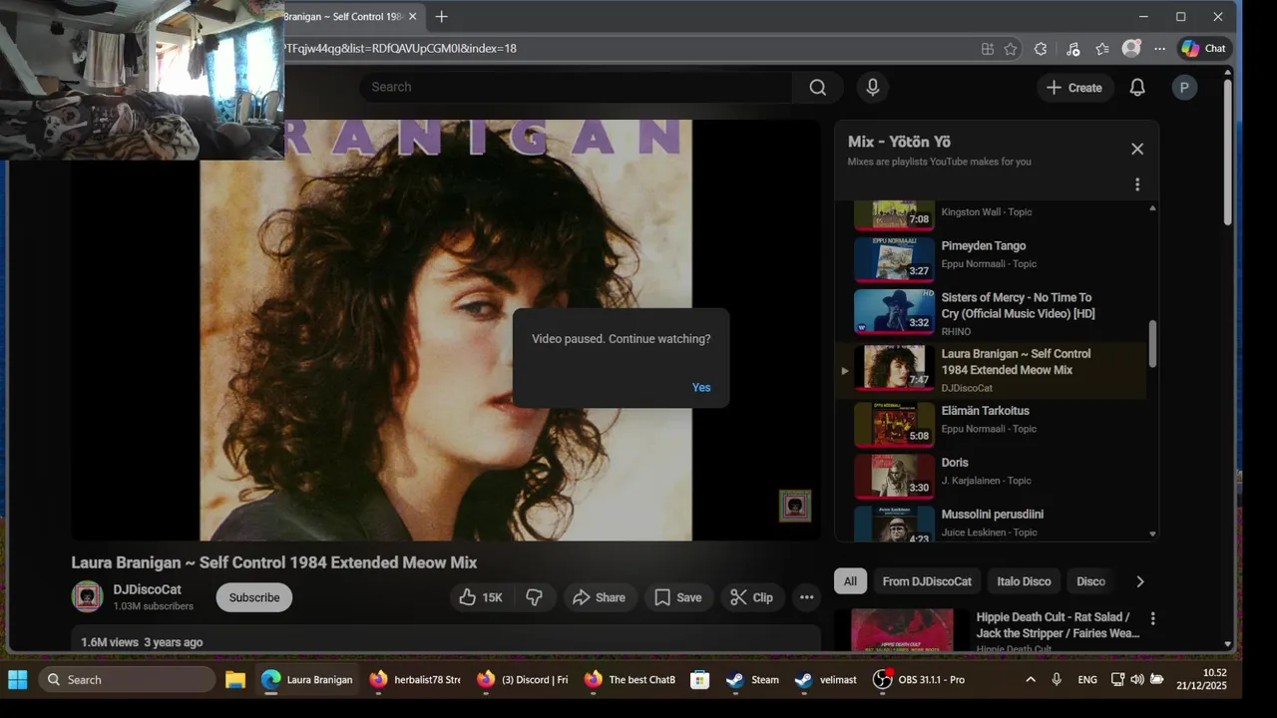Select the Disco filter chip
1277x718 pixels.
pos(1090,581)
